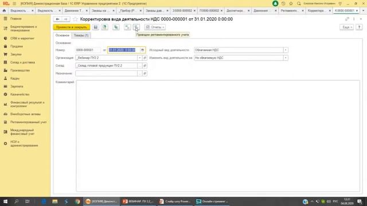This screenshot has width=367, height=206.
Task: Open the 'Кадры' sidebar section
Action: 15,78
